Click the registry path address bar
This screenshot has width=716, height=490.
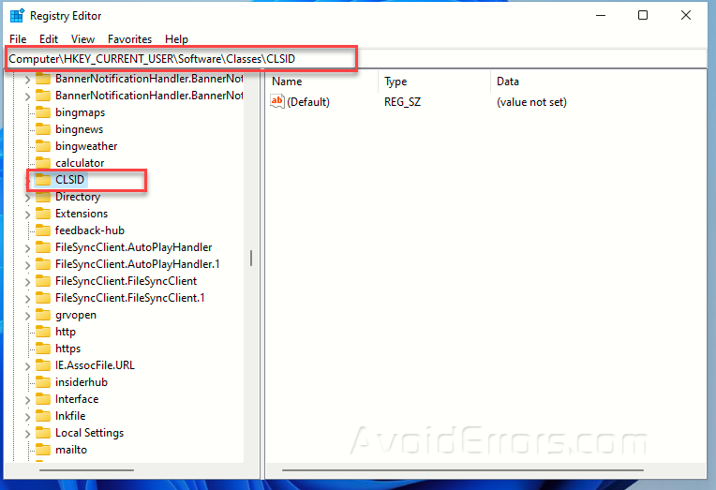[x=356, y=59]
